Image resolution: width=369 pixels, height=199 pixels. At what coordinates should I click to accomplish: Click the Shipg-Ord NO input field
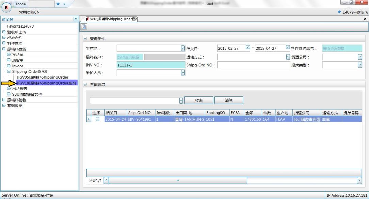coord(252,65)
